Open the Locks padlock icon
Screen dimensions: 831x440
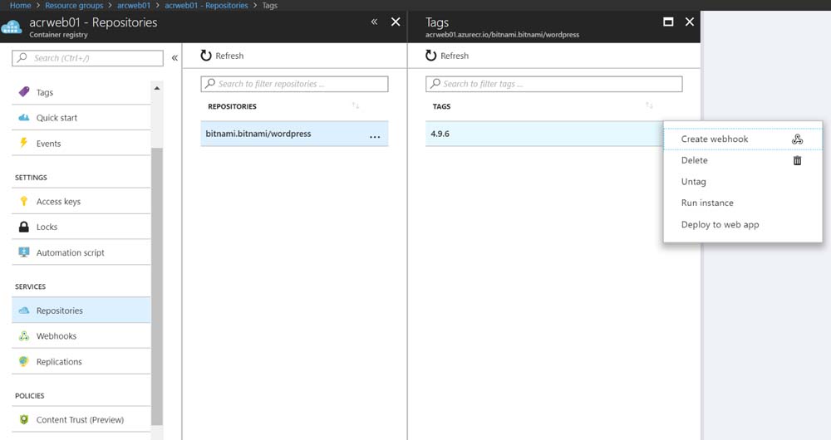pyautogui.click(x=24, y=227)
